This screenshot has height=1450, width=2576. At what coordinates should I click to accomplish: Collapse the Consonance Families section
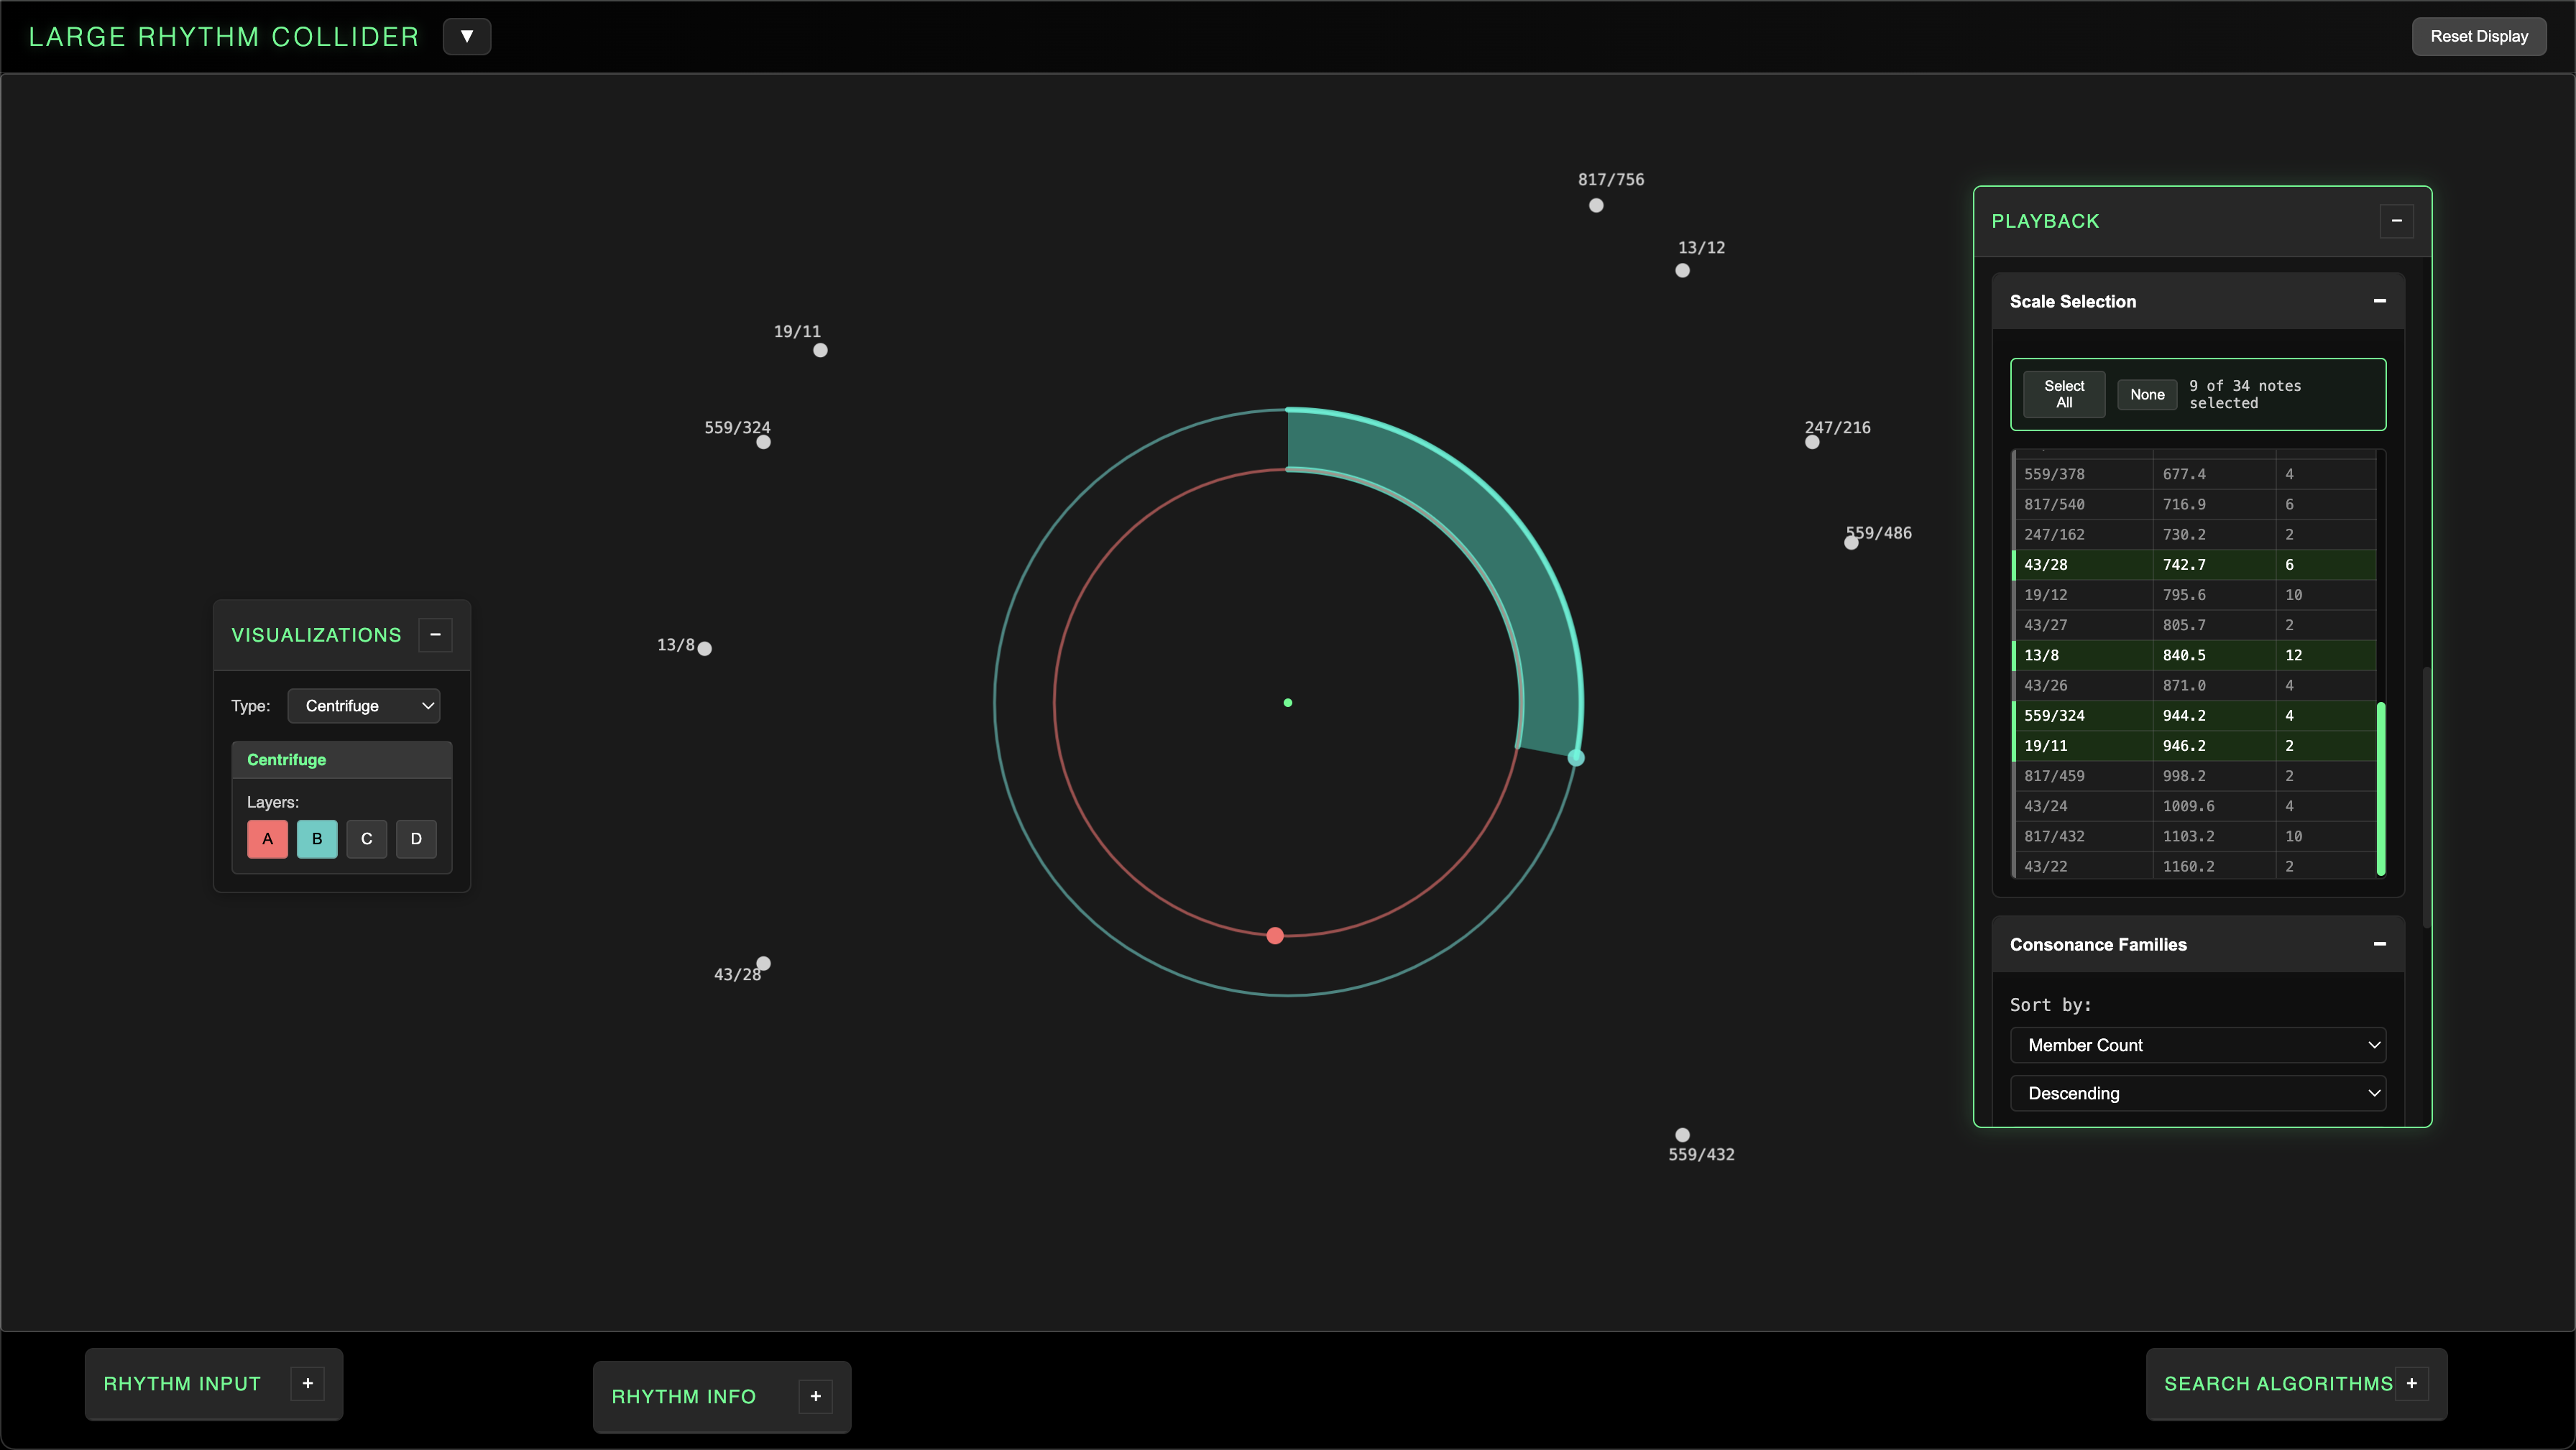(x=2379, y=943)
